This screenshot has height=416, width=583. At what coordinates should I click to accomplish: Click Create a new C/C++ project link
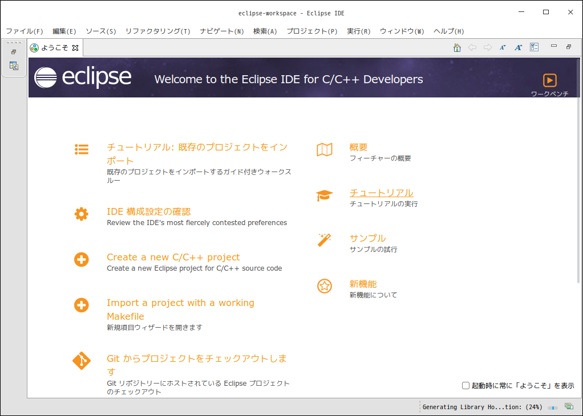pos(173,257)
